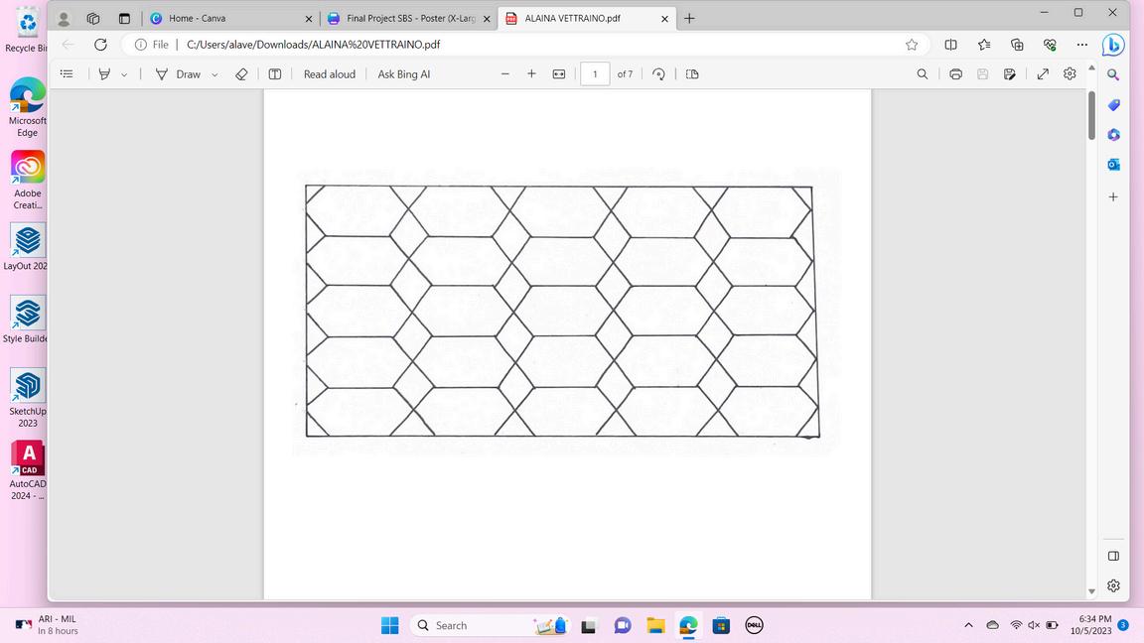Enter full screen mode
1144x643 pixels.
coord(1044,73)
